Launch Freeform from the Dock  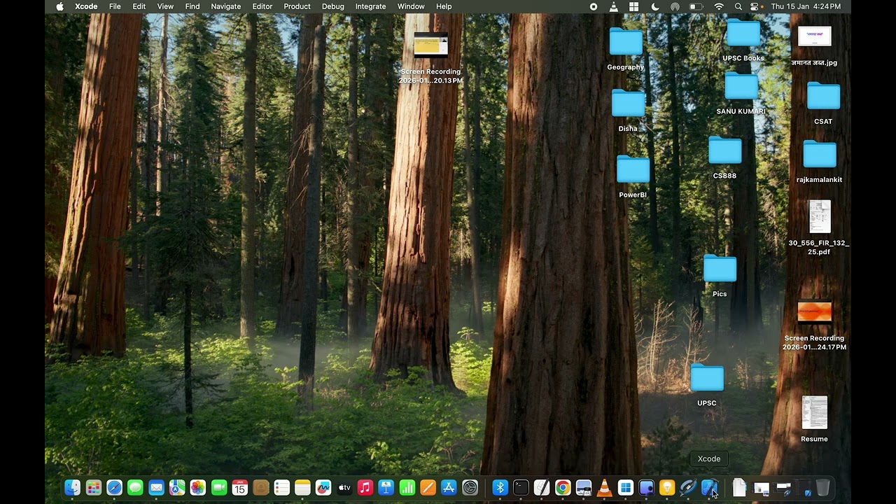(323, 488)
